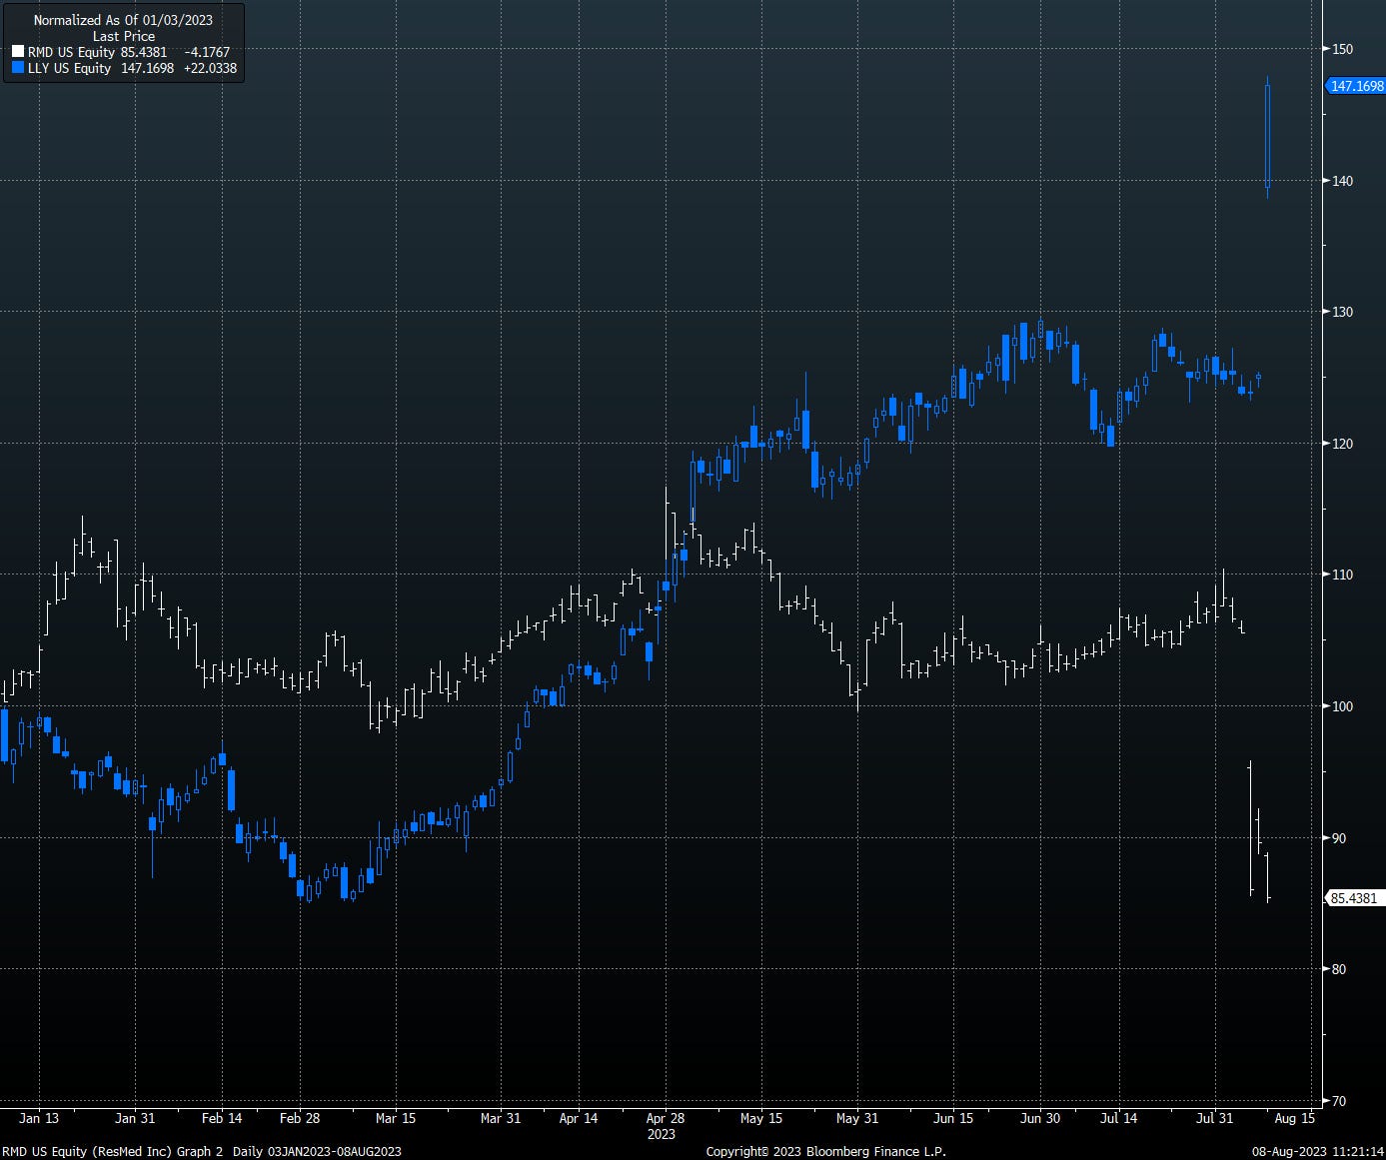
Task: Click the May 31 date axis label
Action: click(857, 1118)
